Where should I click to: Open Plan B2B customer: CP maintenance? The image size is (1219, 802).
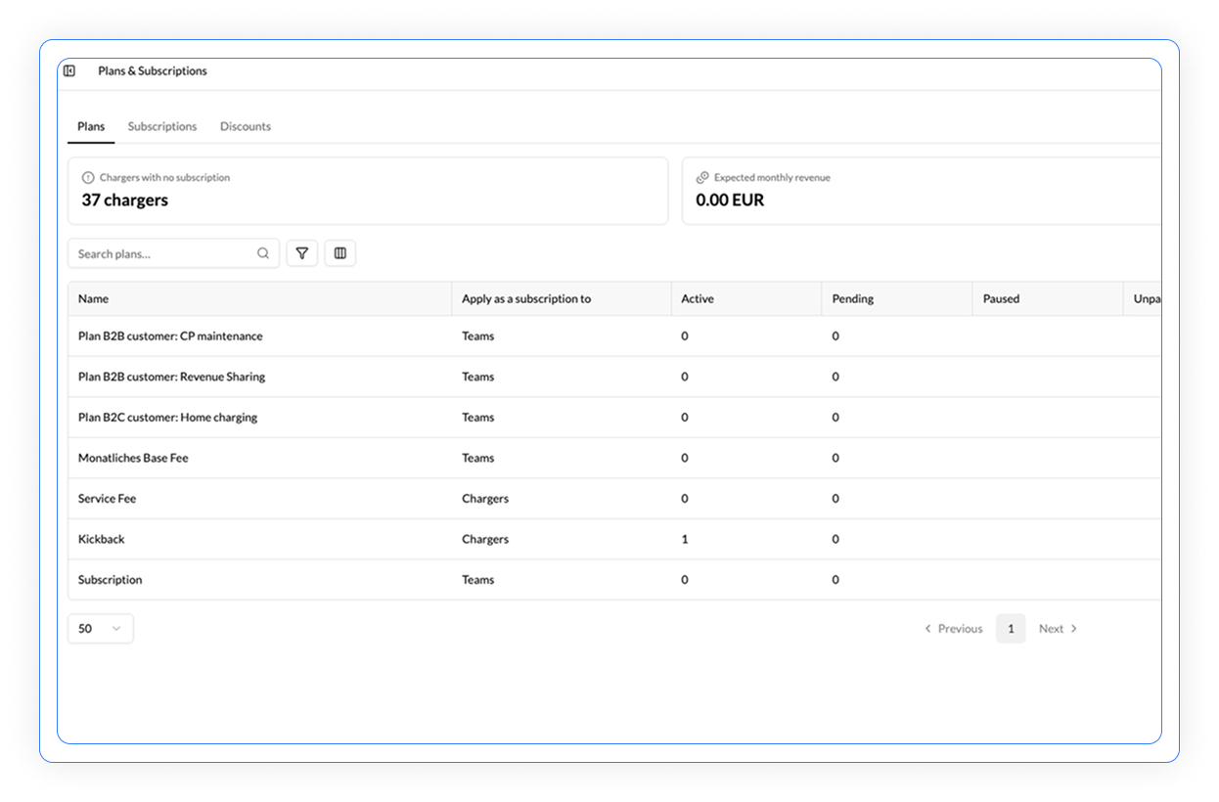(170, 336)
